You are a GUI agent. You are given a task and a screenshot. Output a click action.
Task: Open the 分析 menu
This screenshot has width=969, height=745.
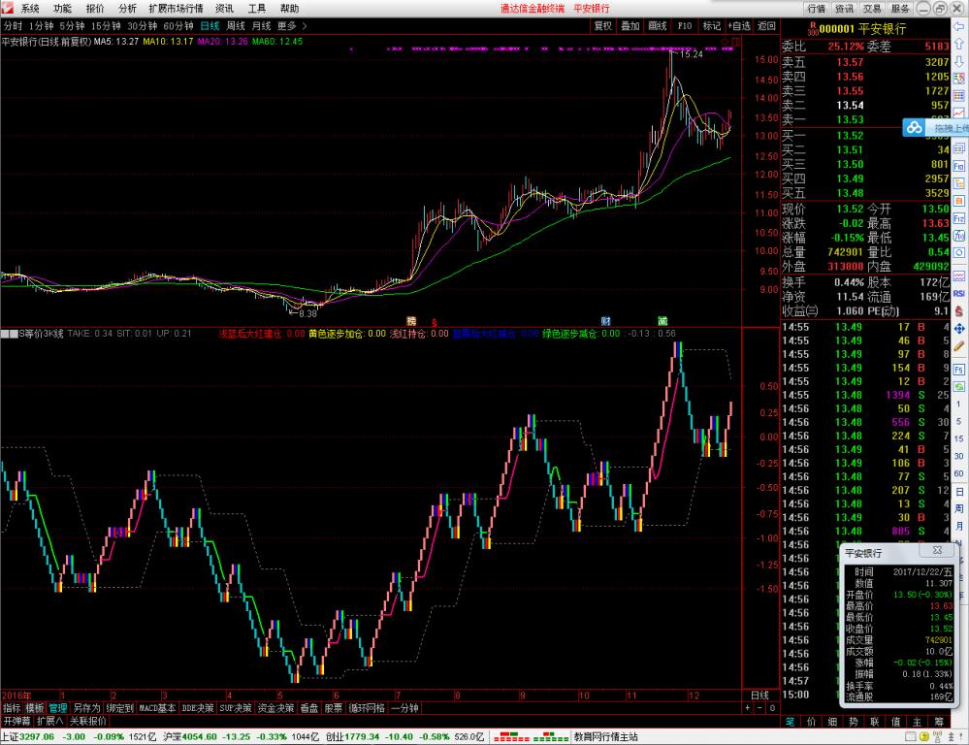pos(127,8)
